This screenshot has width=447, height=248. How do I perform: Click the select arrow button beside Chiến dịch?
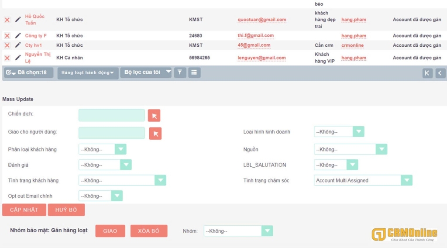pyautogui.click(x=154, y=115)
